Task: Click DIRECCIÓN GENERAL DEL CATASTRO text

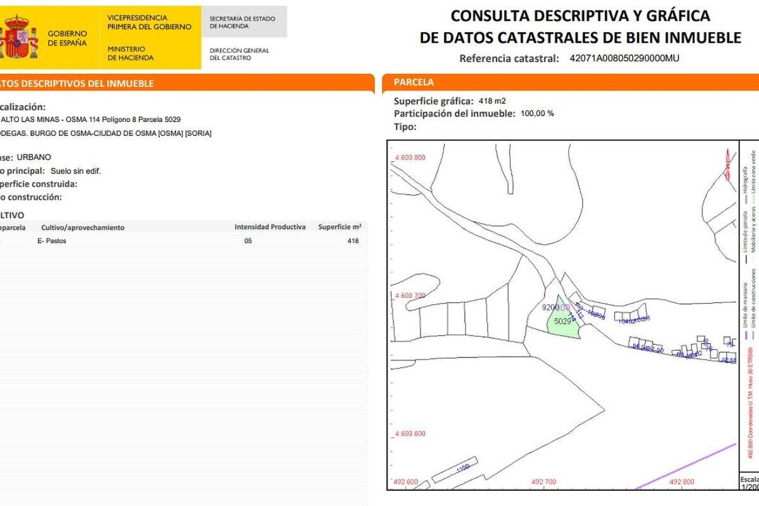Action: click(239, 54)
